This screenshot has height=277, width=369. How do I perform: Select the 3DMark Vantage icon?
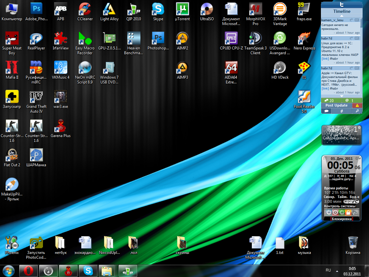tap(280, 14)
